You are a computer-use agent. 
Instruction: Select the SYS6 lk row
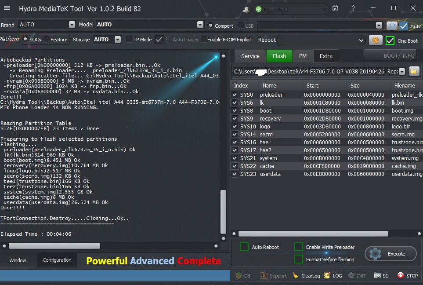(x=327, y=103)
